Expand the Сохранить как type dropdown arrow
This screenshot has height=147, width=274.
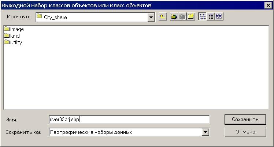[x=205, y=132]
